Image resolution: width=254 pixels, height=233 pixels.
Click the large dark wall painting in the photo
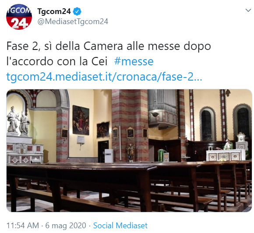tap(81, 120)
